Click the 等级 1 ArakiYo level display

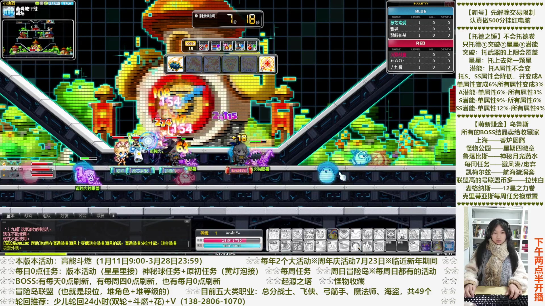pyautogui.click(x=229, y=233)
